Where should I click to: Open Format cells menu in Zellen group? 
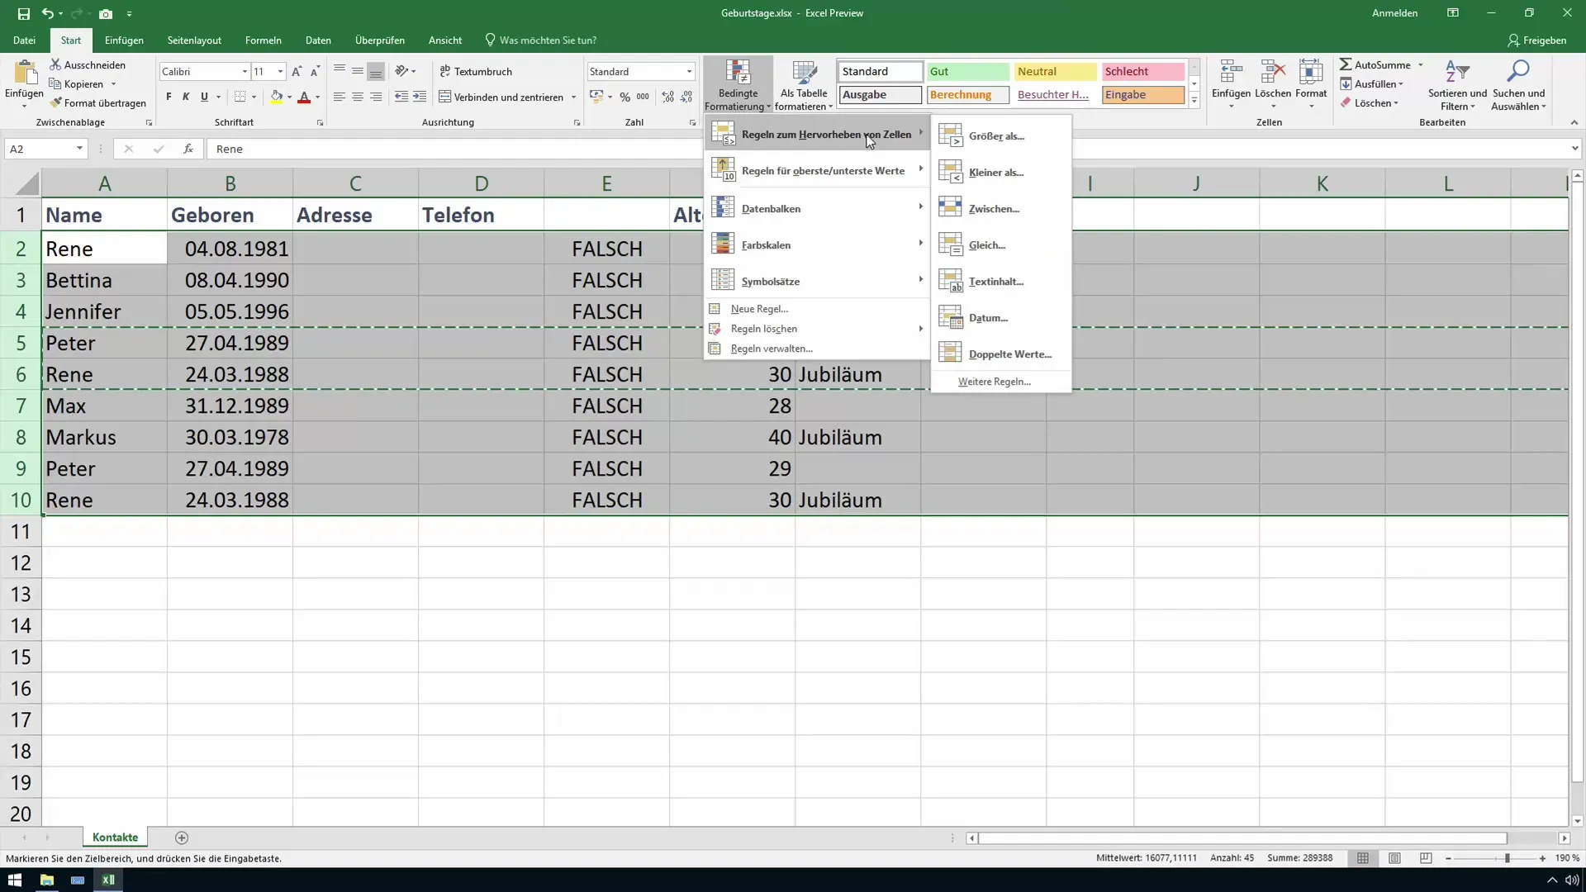(x=1311, y=84)
